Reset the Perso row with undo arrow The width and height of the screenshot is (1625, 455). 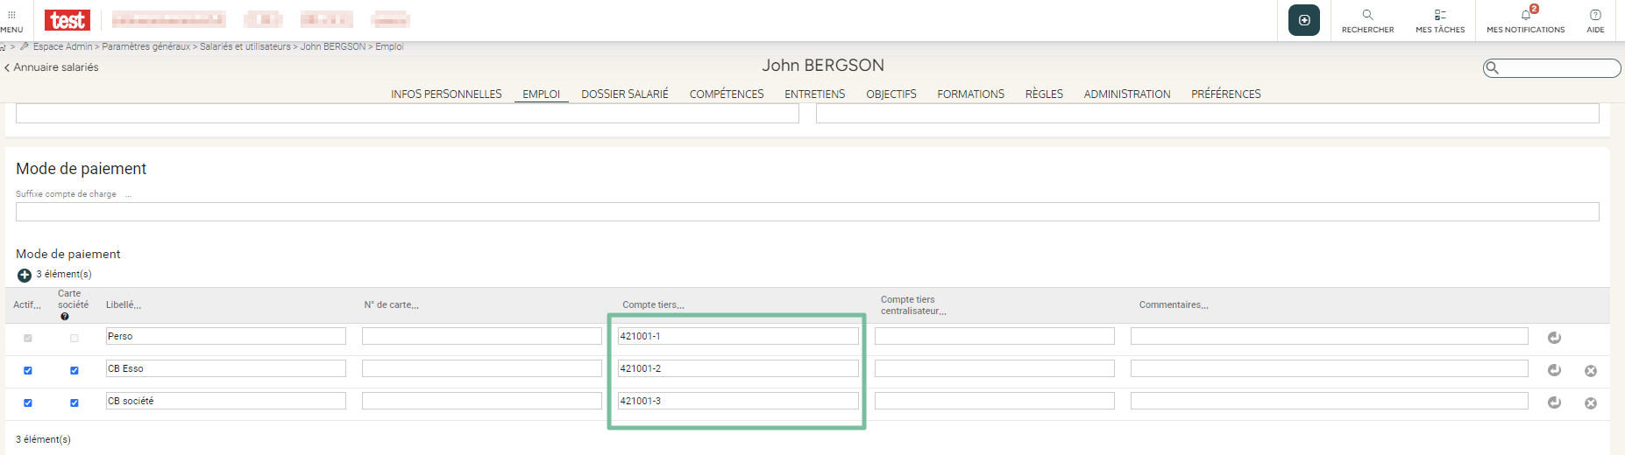tap(1554, 338)
